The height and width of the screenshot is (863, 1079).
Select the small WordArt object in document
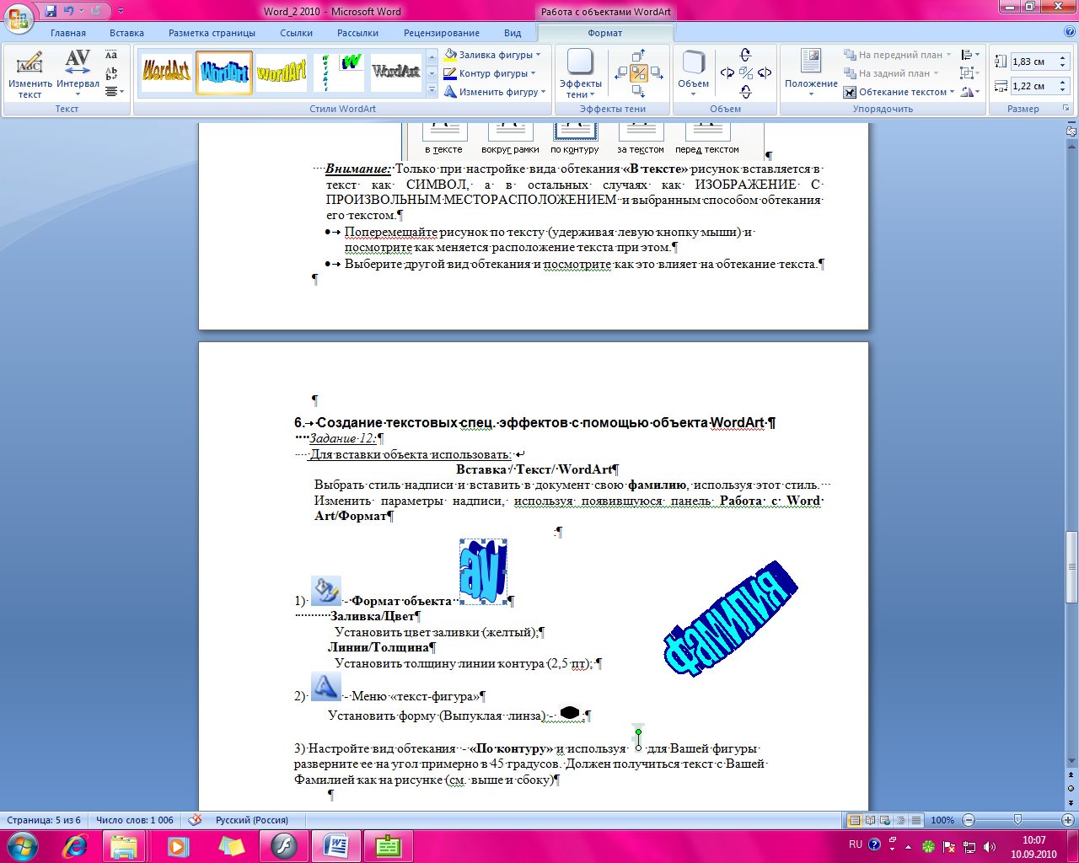[483, 571]
